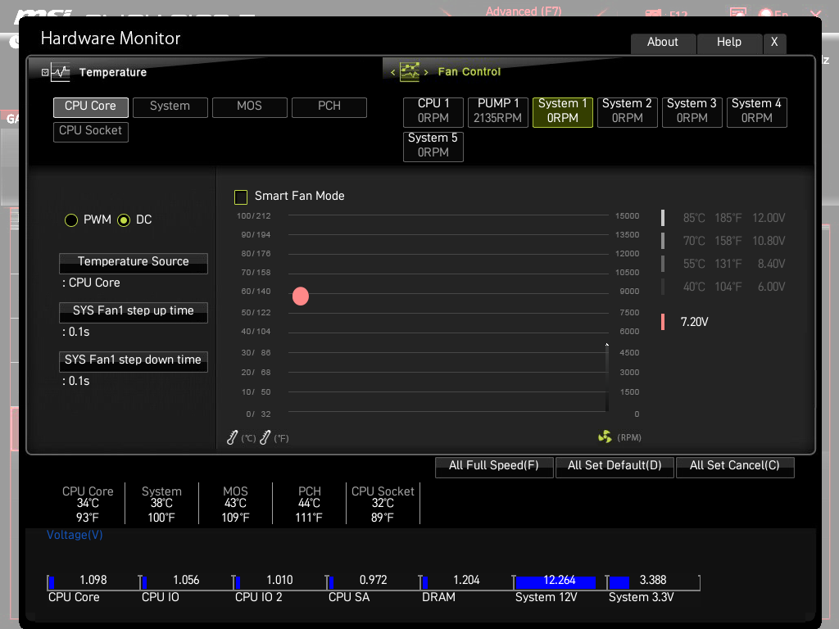
Task: Click the pink fan curve point
Action: (301, 296)
